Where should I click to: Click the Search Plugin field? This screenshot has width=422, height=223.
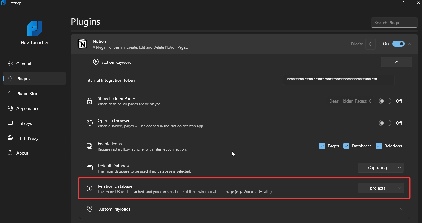394,23
